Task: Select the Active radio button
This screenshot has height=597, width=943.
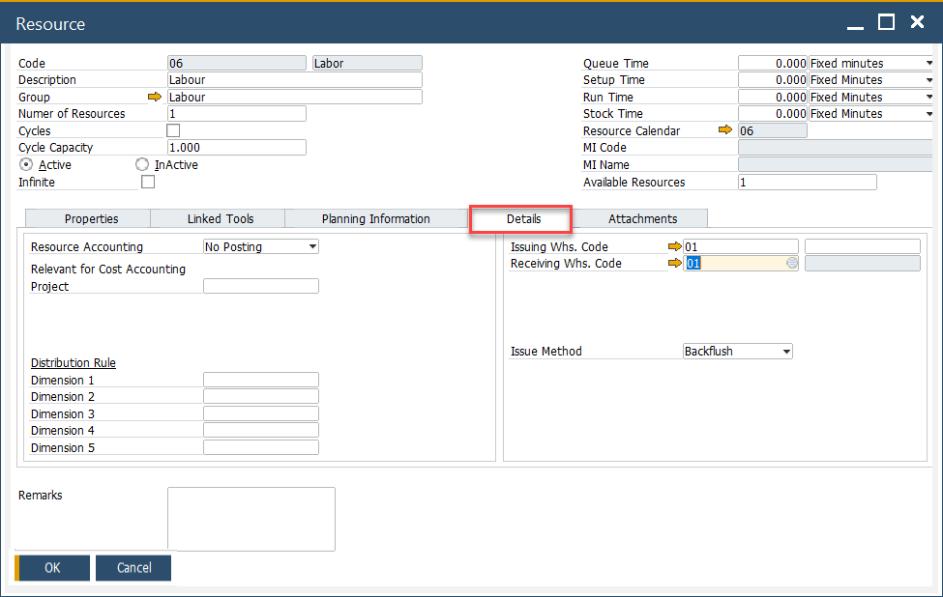Action: point(26,165)
